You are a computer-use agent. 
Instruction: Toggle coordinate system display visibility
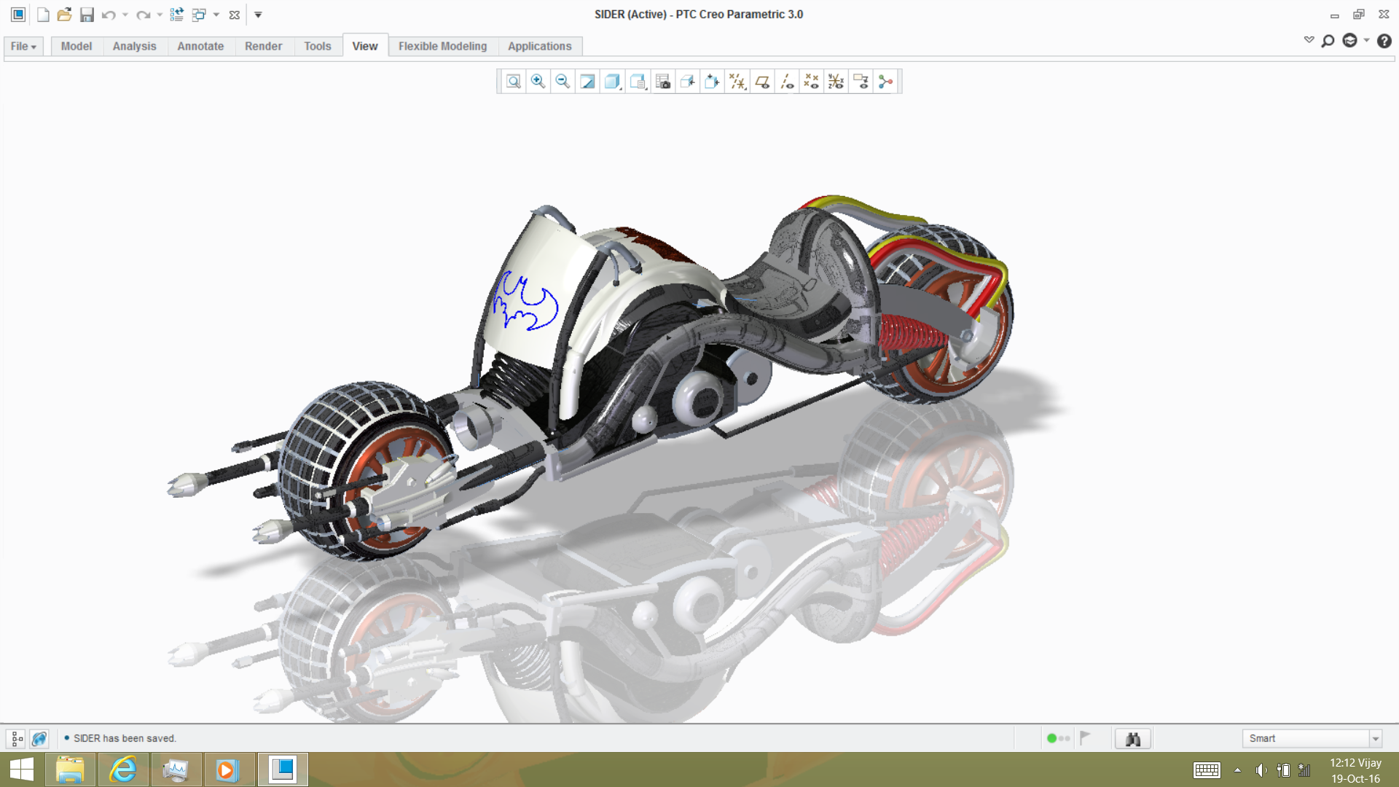point(836,82)
